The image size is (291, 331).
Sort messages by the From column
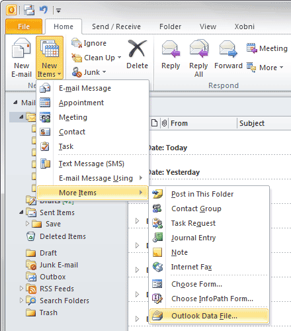(x=202, y=123)
